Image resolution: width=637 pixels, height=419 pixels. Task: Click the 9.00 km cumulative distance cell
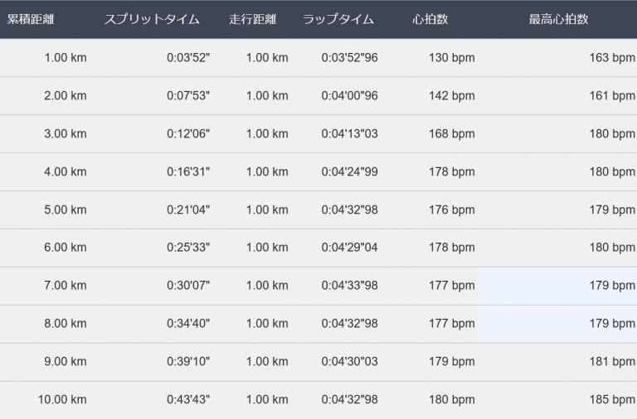point(65,362)
